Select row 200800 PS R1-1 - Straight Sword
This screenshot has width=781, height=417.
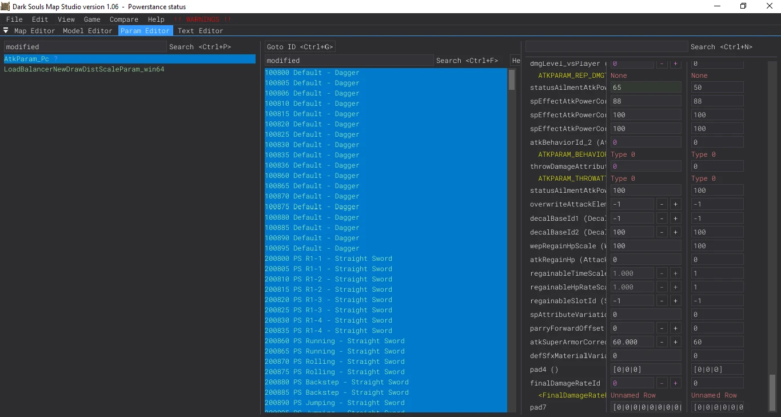coord(386,259)
